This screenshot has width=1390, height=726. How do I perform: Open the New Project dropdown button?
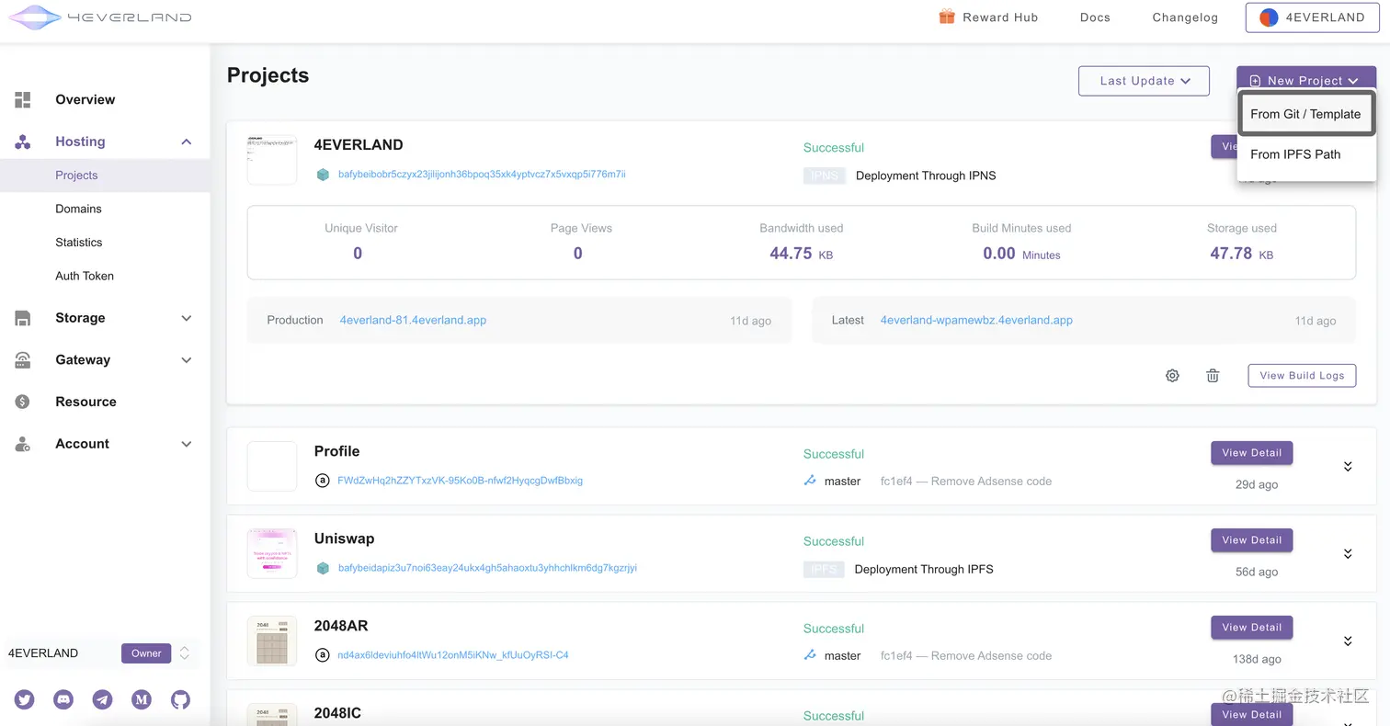point(1306,78)
